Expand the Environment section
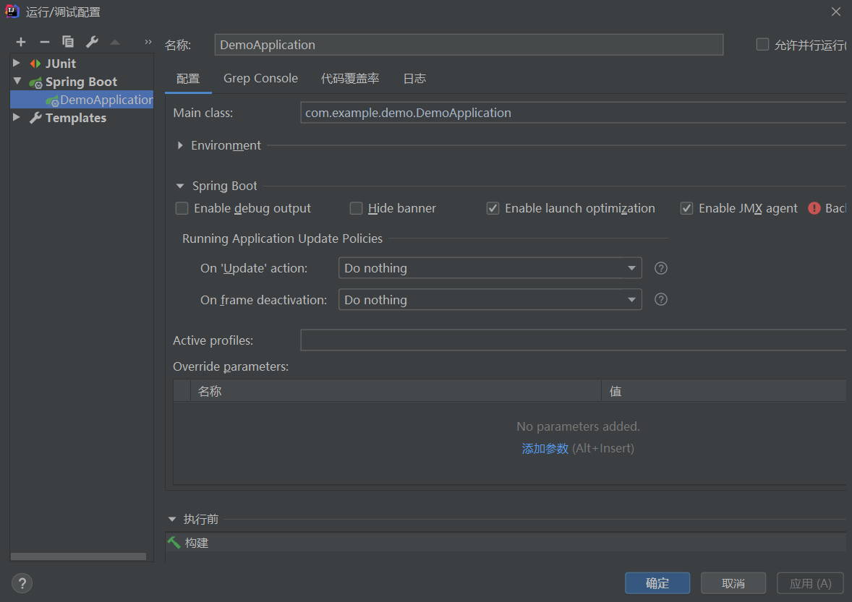The width and height of the screenshot is (852, 602). 180,145
